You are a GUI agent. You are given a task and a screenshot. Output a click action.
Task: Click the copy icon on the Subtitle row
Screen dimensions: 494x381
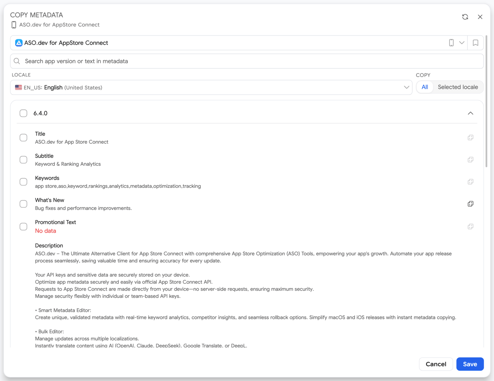tap(471, 160)
